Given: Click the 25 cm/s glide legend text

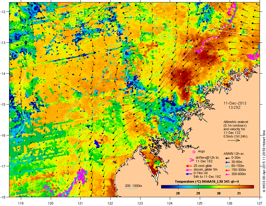Looking at the screenshot, I should pyautogui.click(x=203, y=166).
